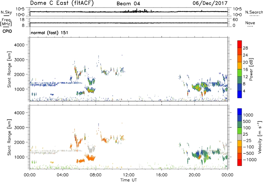Click the 'N.Search' legend label
Image resolution: width=263 pixels, height=182 pixels.
[x=254, y=12]
